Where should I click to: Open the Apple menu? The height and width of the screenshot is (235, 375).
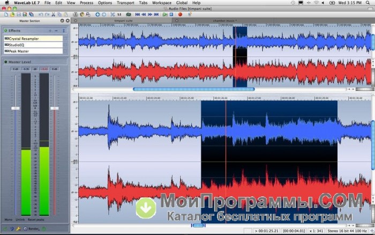coord(7,3)
